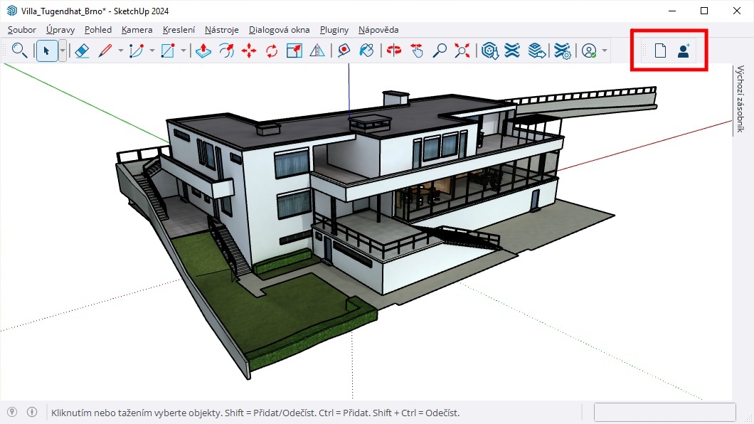Select the Move tool with red arrows

[249, 51]
